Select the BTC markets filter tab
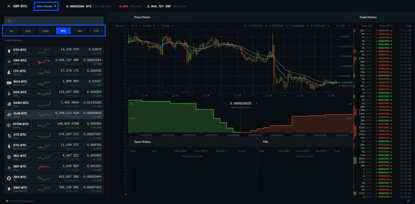Image resolution: width=415 pixels, height=204 pixels. click(x=63, y=31)
